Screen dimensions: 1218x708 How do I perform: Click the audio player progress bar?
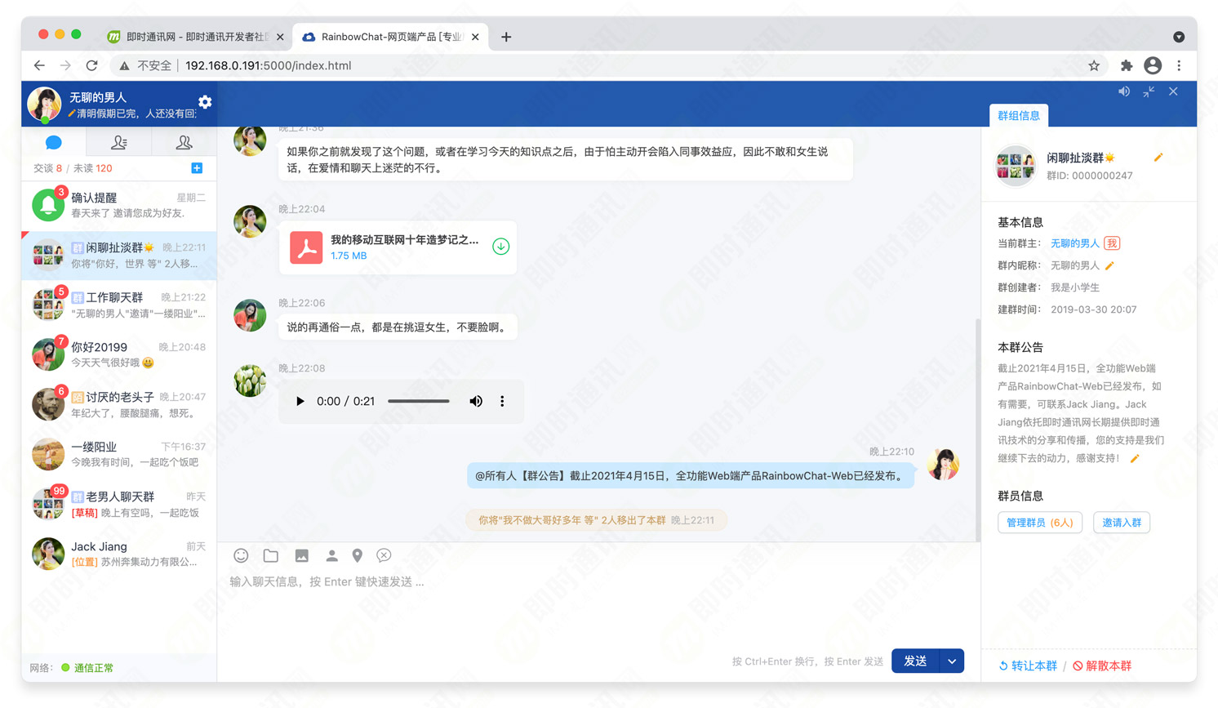point(419,401)
